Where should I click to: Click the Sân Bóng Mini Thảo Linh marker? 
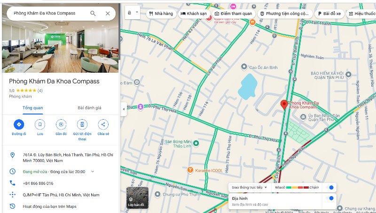point(196,143)
